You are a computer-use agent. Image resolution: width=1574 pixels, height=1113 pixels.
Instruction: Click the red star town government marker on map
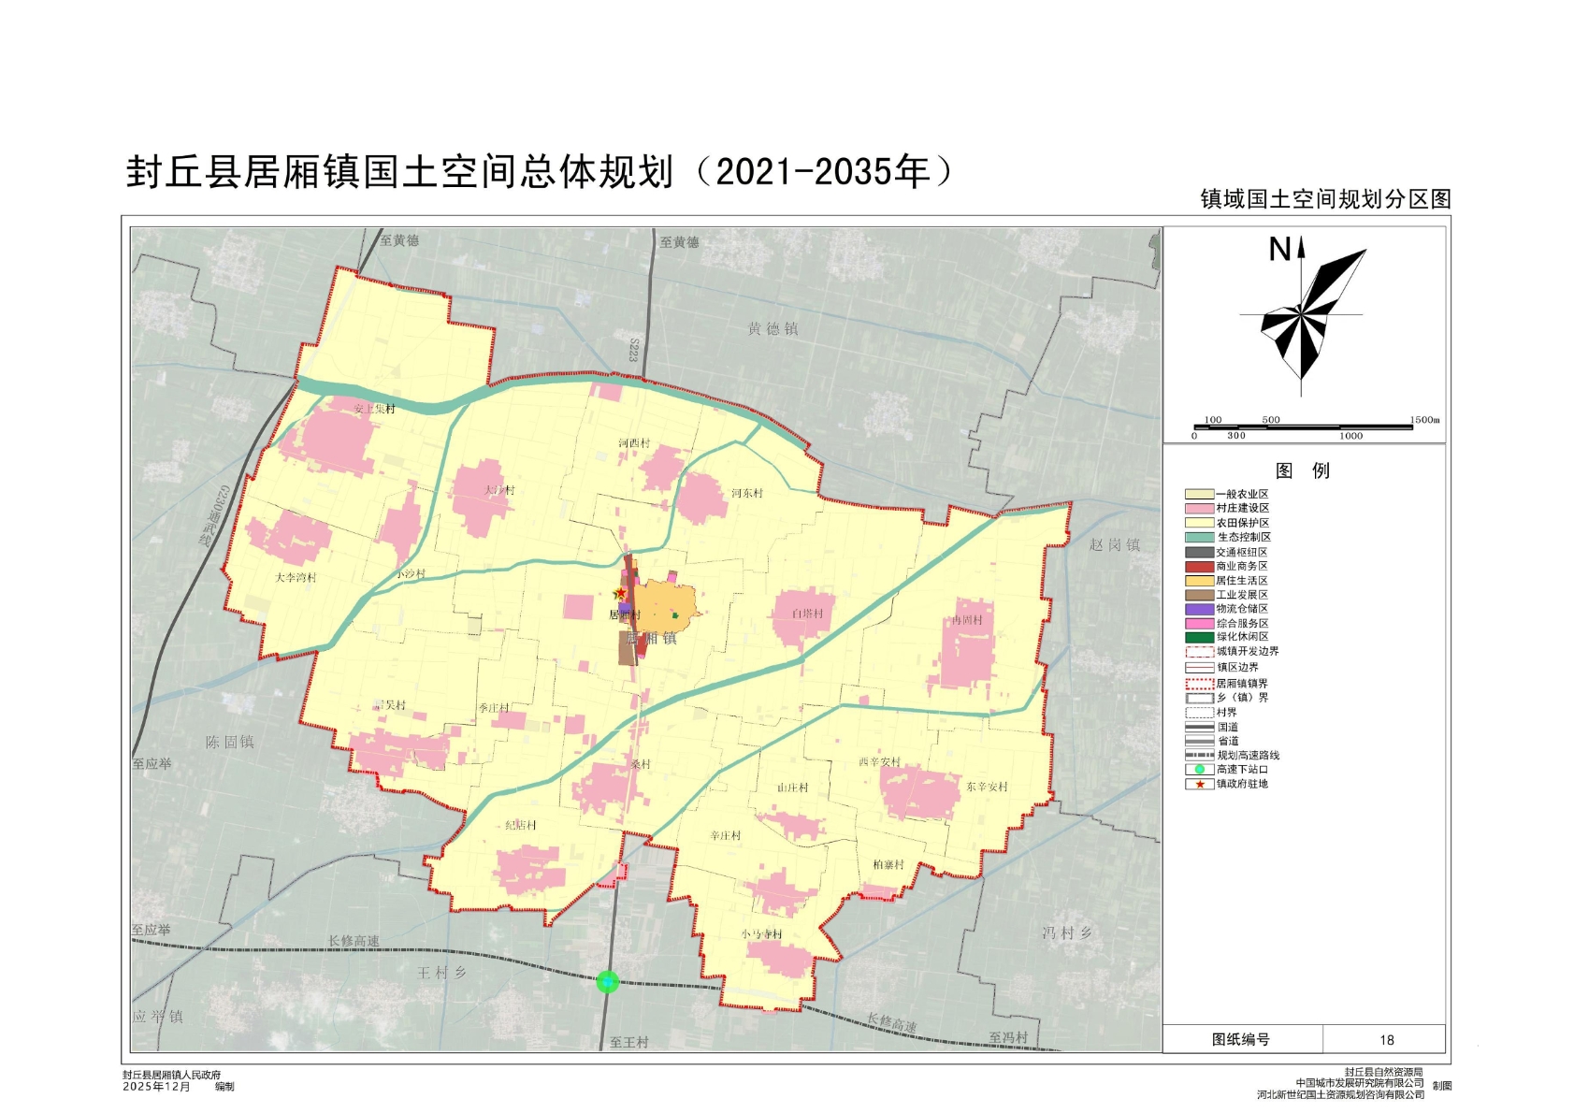619,594
